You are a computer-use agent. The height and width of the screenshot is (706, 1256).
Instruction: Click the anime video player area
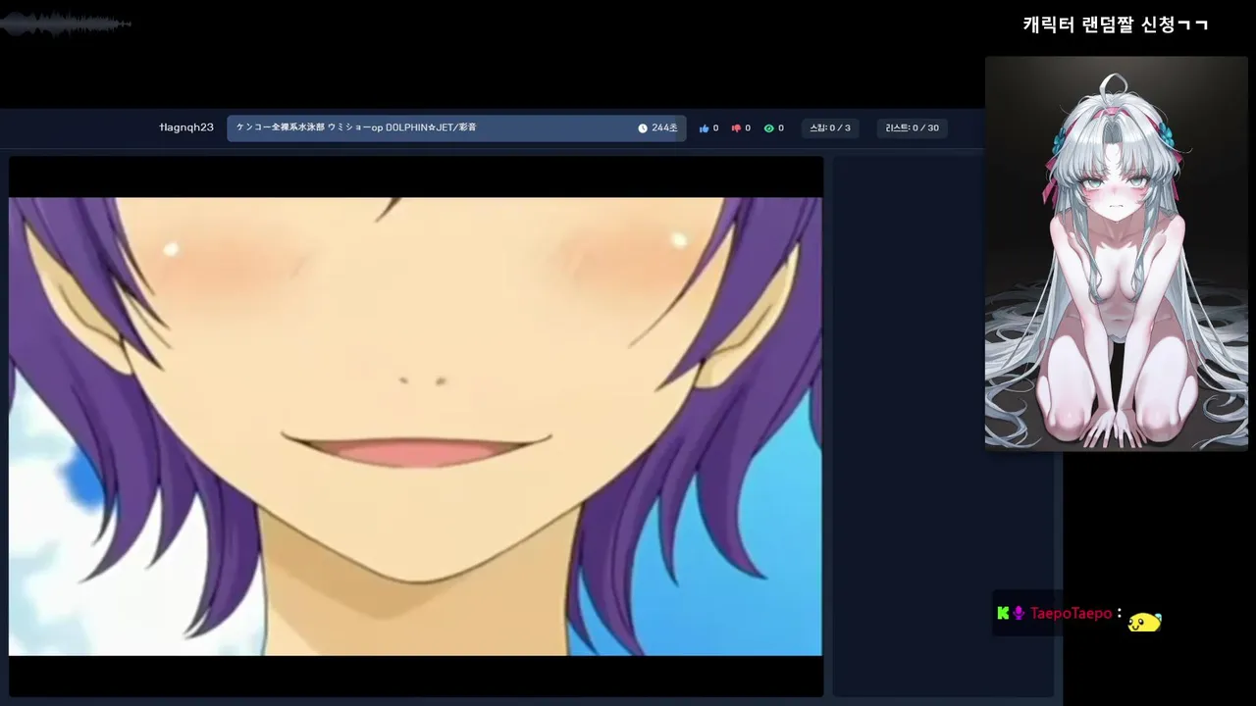pos(416,427)
